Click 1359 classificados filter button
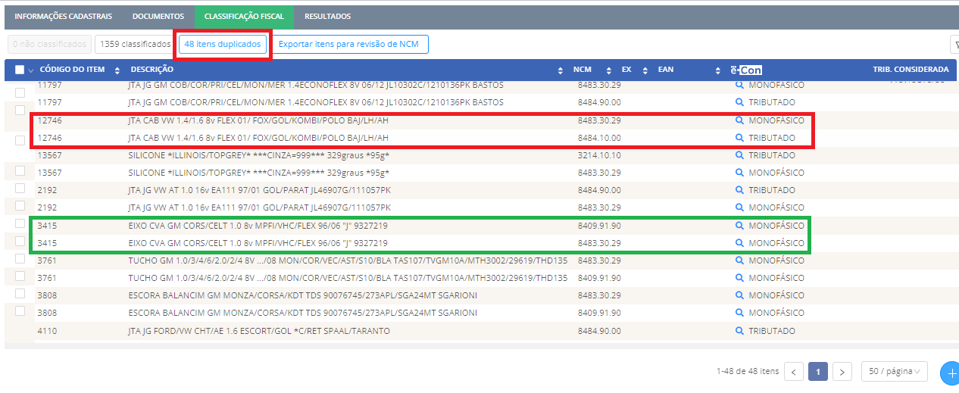 [135, 45]
